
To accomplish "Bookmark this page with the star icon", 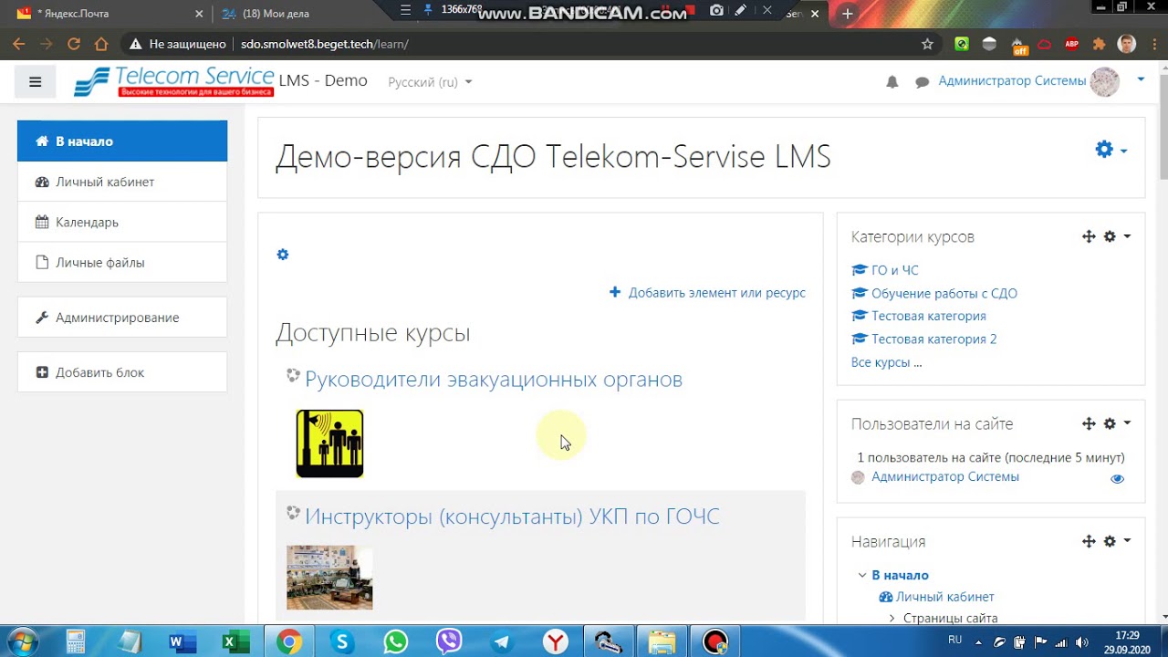I will coord(927,44).
